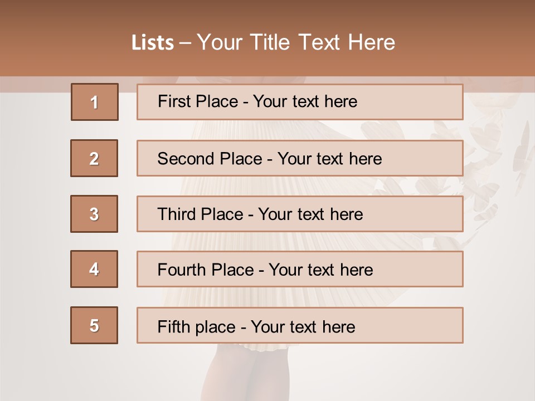Click the word 'First' in top item

[x=173, y=101]
